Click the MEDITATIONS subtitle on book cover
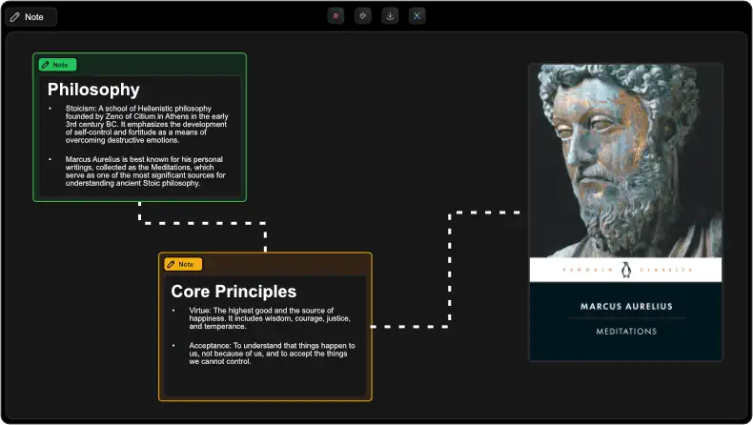Viewport: 753px width, 425px height. click(x=626, y=332)
